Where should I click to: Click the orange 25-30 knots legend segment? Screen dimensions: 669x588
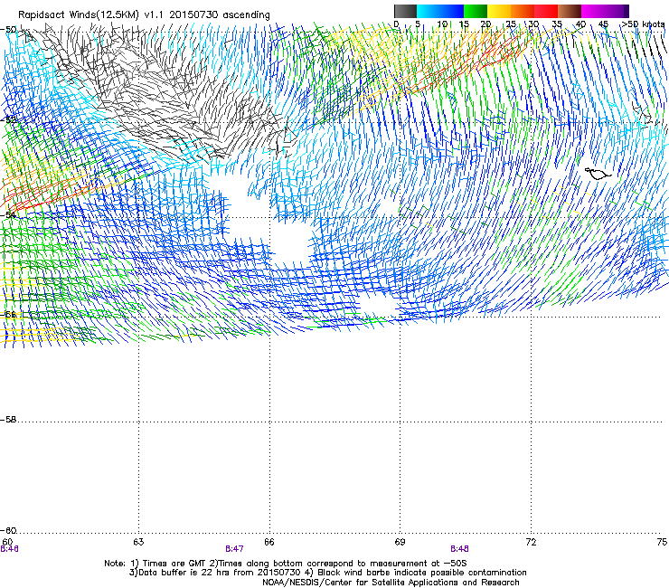coord(523,11)
